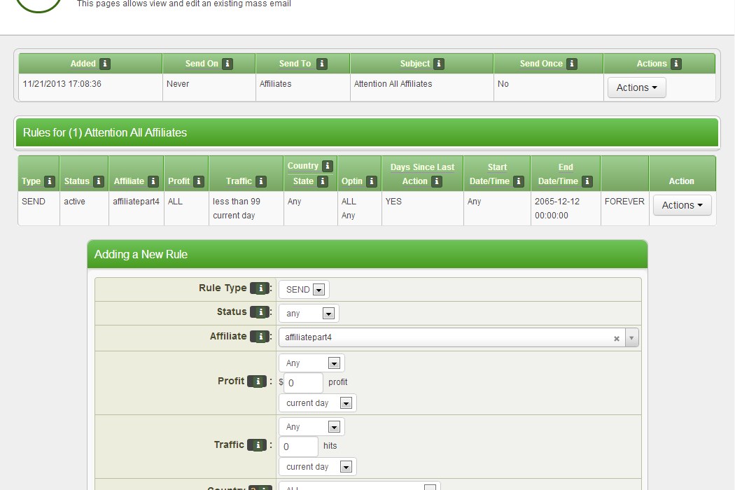Click info icon beside Affiliate form label
This screenshot has height=490, width=735.
[x=260, y=337]
